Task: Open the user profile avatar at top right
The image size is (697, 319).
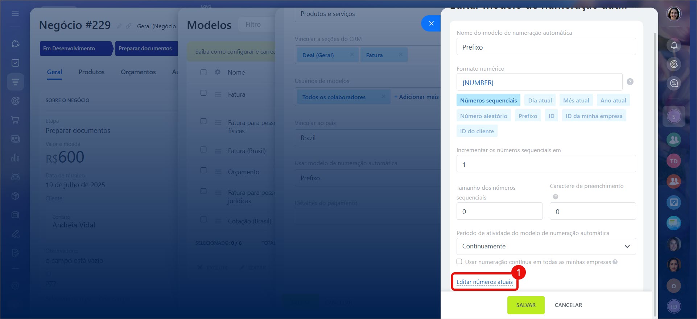Action: pyautogui.click(x=674, y=14)
